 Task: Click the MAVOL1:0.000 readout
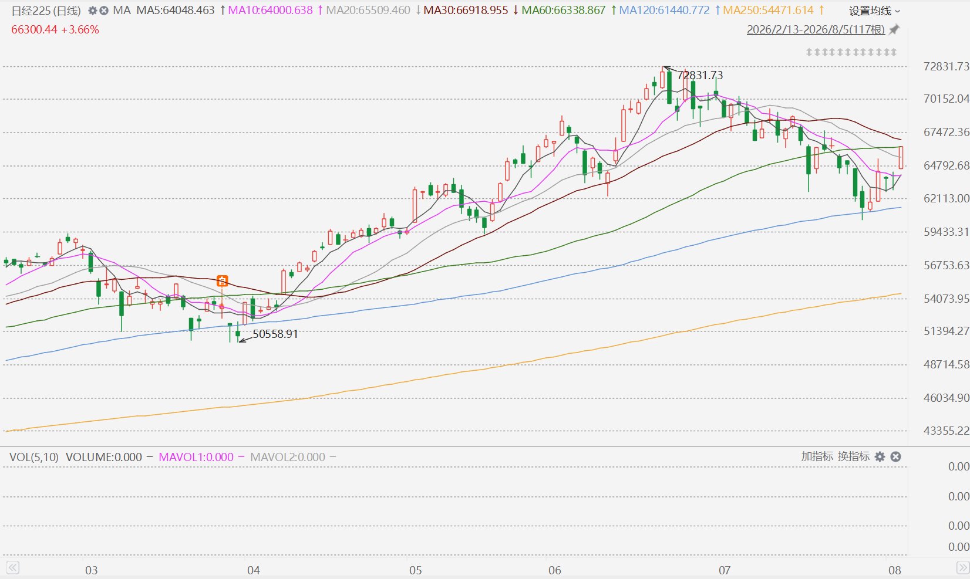click(196, 457)
